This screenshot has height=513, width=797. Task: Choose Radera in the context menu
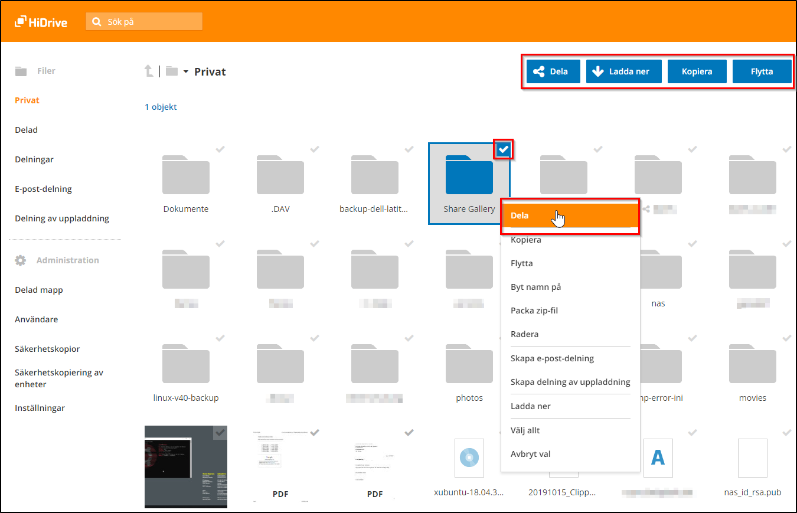pos(524,334)
